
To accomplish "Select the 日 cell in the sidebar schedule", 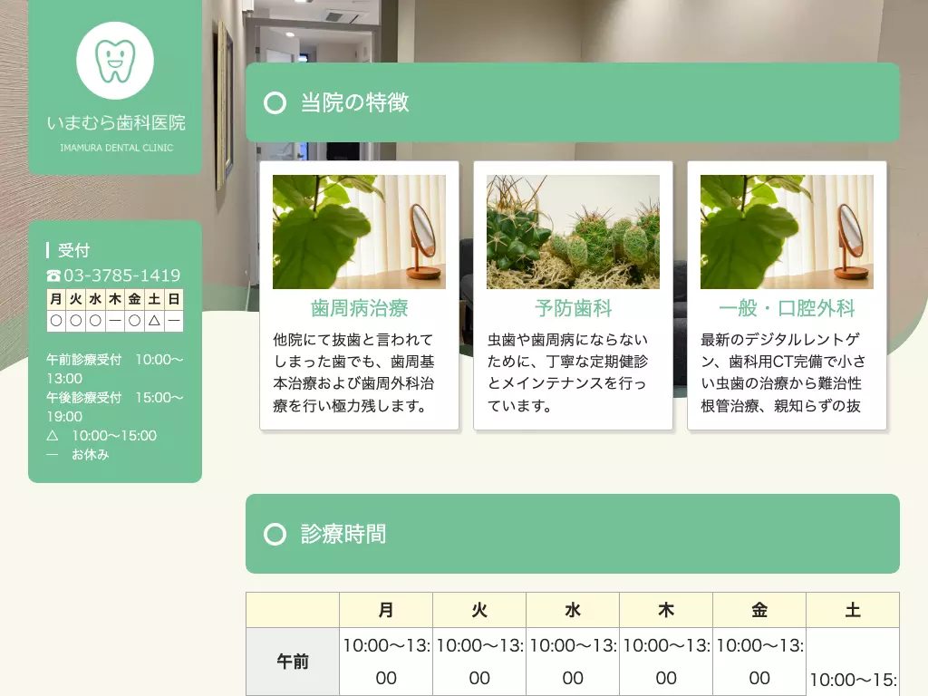I will [173, 299].
